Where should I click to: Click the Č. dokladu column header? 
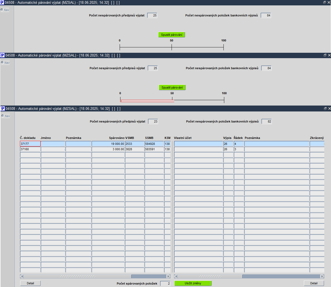coord(28,138)
